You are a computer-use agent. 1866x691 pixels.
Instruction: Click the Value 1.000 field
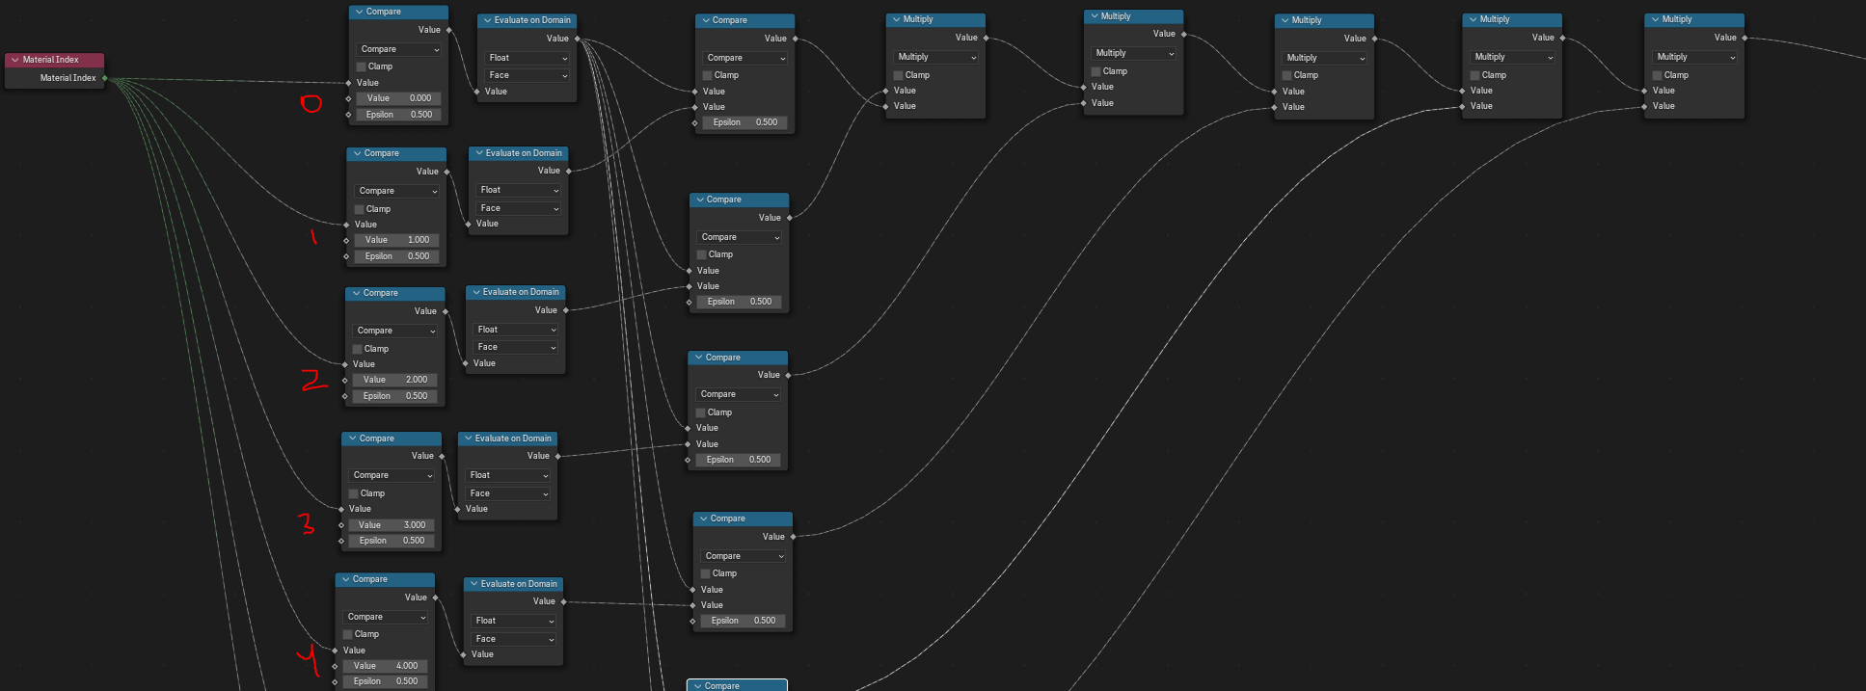point(396,240)
